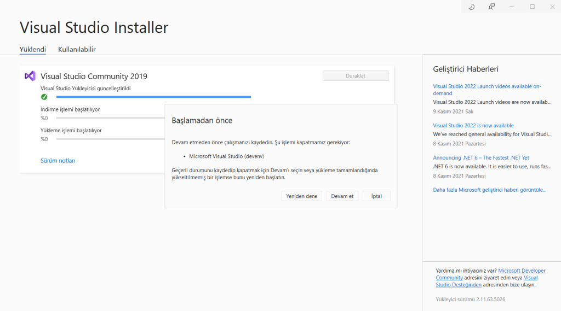The image size is (561, 311).
Task: Click Daha fazla Microsoft geliştirici haberi link
Action: coord(489,190)
